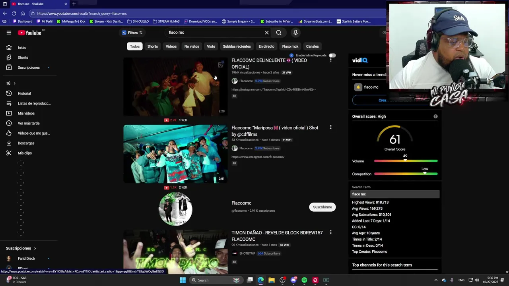Viewport: 509px width, 286px height.
Task: Reload page with refresh icon
Action: 14,14
